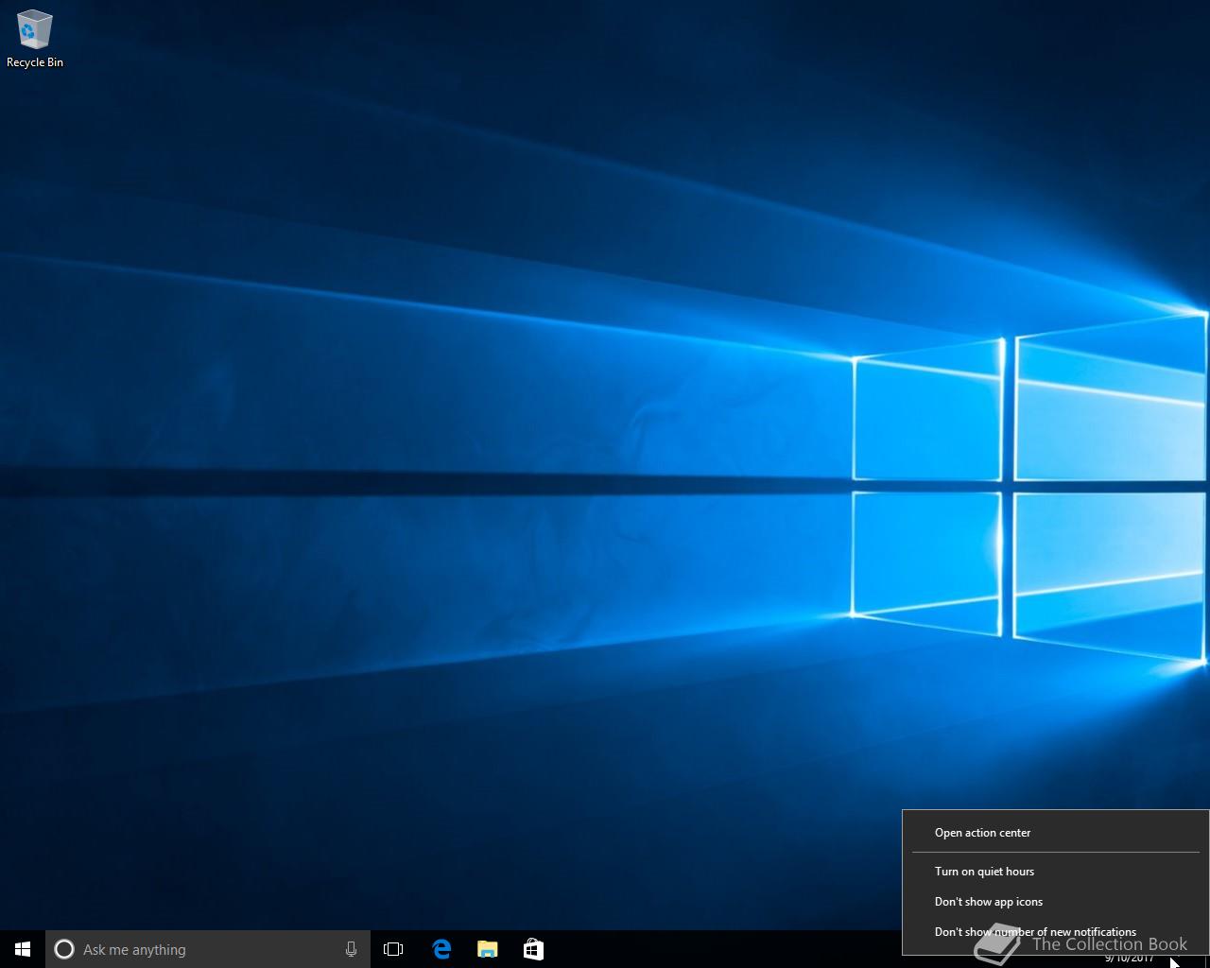Open the Recycle Bin desktop icon

[x=34, y=30]
